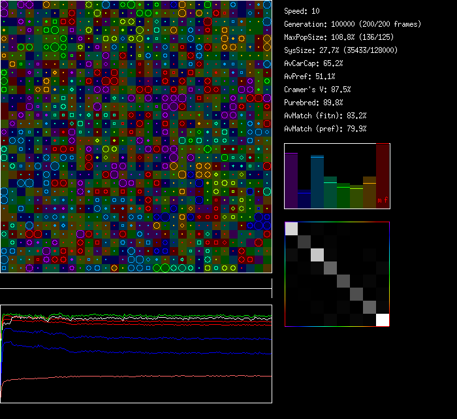The height and width of the screenshot is (419, 457).
Task: Click the short dark navy histogram bar
Action: click(x=304, y=199)
